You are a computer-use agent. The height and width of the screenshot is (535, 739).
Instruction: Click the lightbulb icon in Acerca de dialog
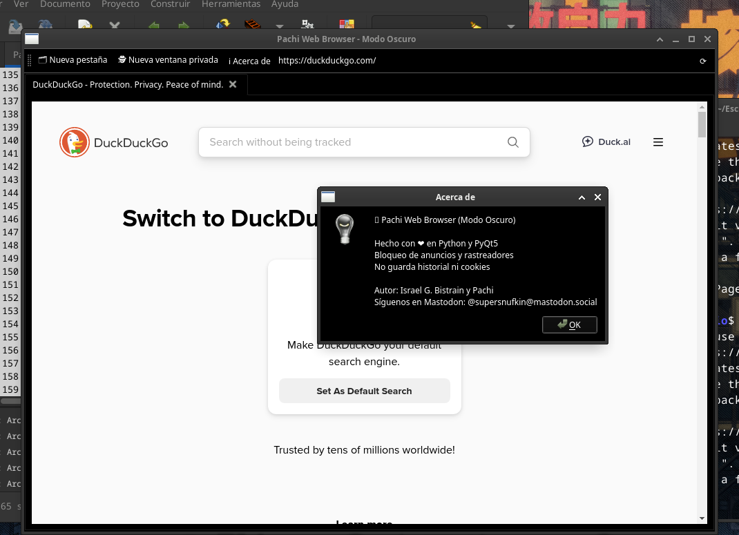[345, 229]
